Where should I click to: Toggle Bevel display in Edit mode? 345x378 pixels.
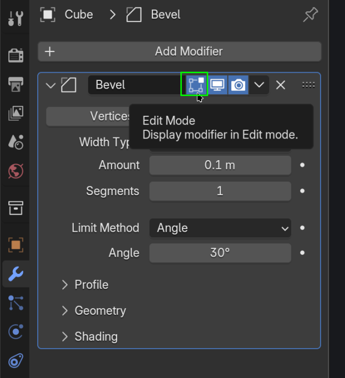tap(195, 85)
